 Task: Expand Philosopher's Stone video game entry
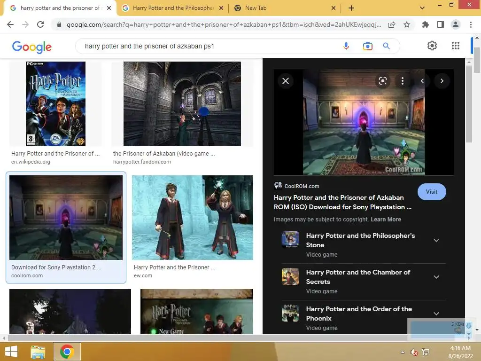tap(436, 240)
